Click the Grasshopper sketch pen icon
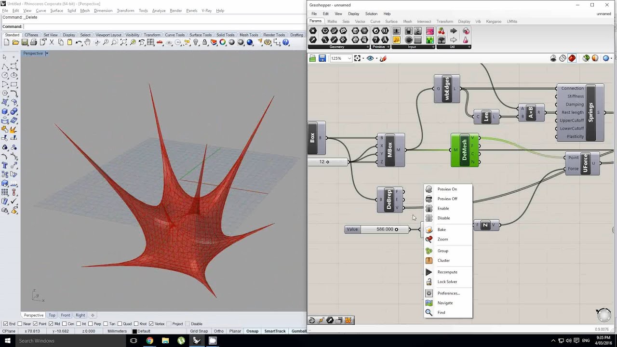The width and height of the screenshot is (617, 347). 383,58
